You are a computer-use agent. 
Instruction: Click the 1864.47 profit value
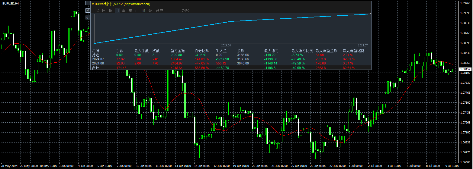tap(176, 59)
